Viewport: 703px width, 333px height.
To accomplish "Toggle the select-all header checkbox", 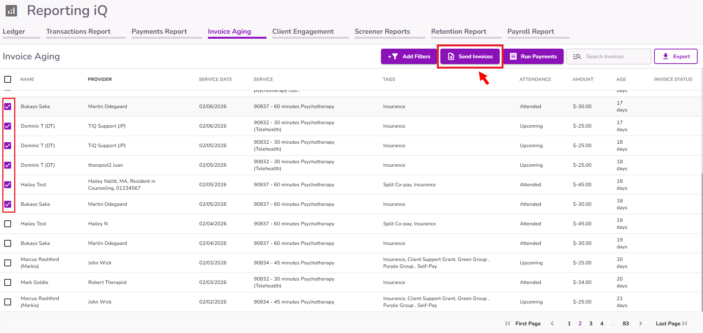I will coord(8,79).
